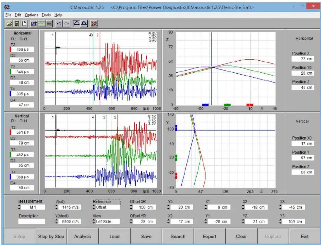Open the File menu
The height and width of the screenshot is (245, 321).
click(x=8, y=15)
